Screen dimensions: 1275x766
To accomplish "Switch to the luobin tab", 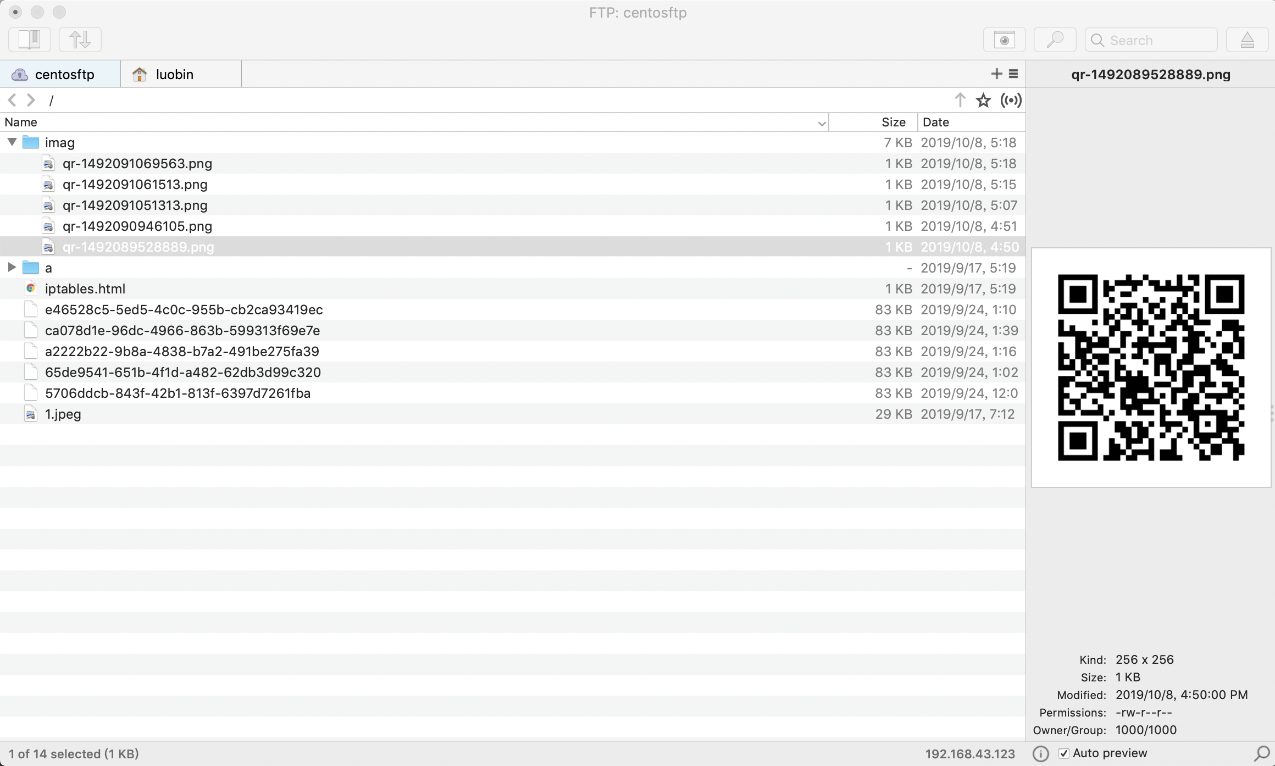I will pyautogui.click(x=181, y=74).
